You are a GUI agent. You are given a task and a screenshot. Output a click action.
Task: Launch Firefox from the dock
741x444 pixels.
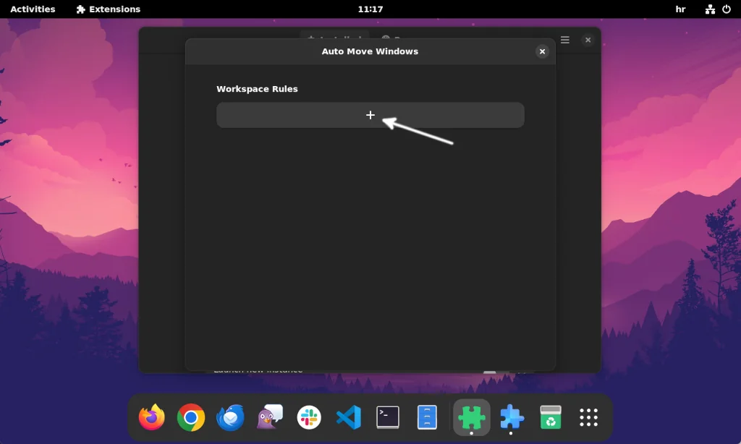pos(152,417)
